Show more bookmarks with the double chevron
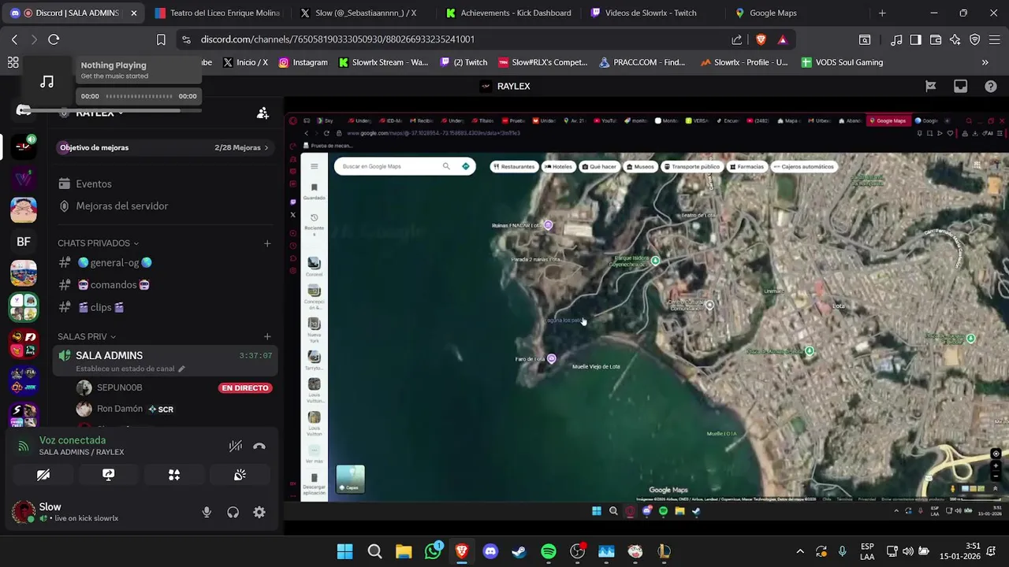 pyautogui.click(x=985, y=62)
